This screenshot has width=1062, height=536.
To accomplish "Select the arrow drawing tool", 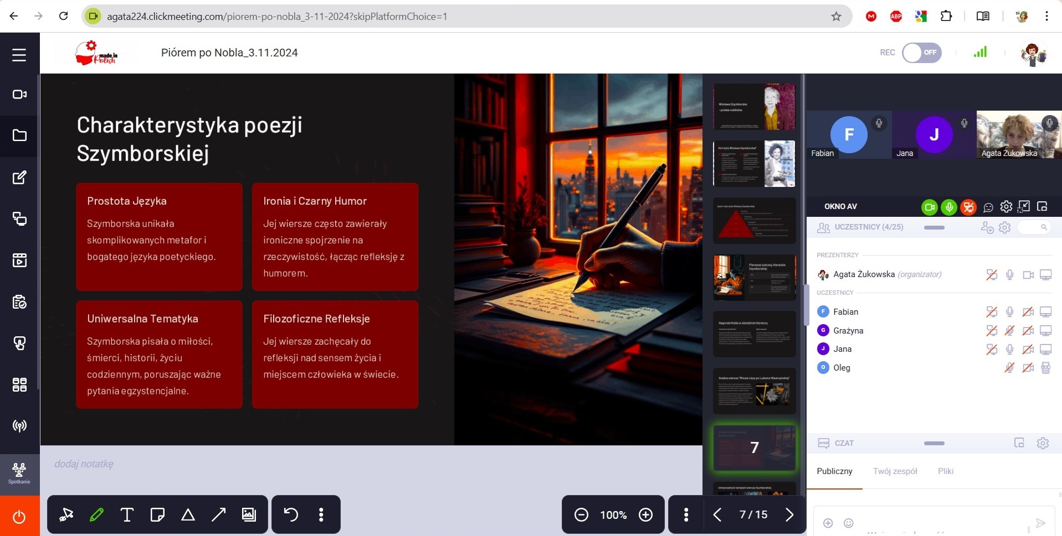I will point(218,515).
